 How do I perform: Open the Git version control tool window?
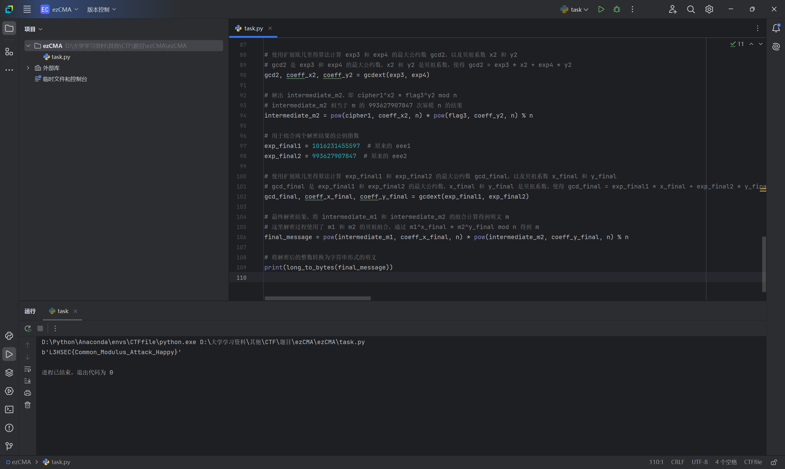(9, 446)
